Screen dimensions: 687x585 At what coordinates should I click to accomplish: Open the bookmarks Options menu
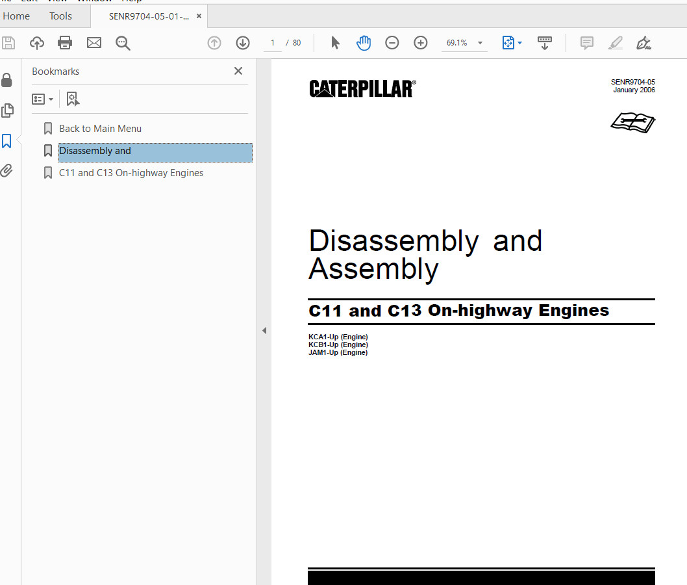point(42,99)
